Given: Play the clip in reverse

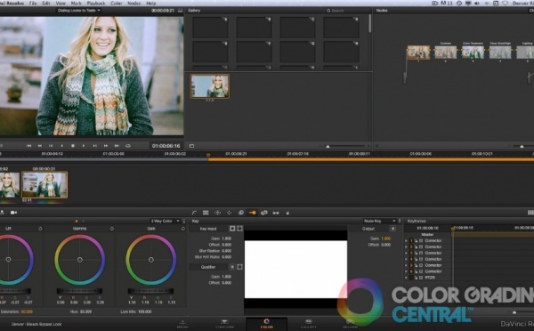Looking at the screenshot, I should [61, 146].
